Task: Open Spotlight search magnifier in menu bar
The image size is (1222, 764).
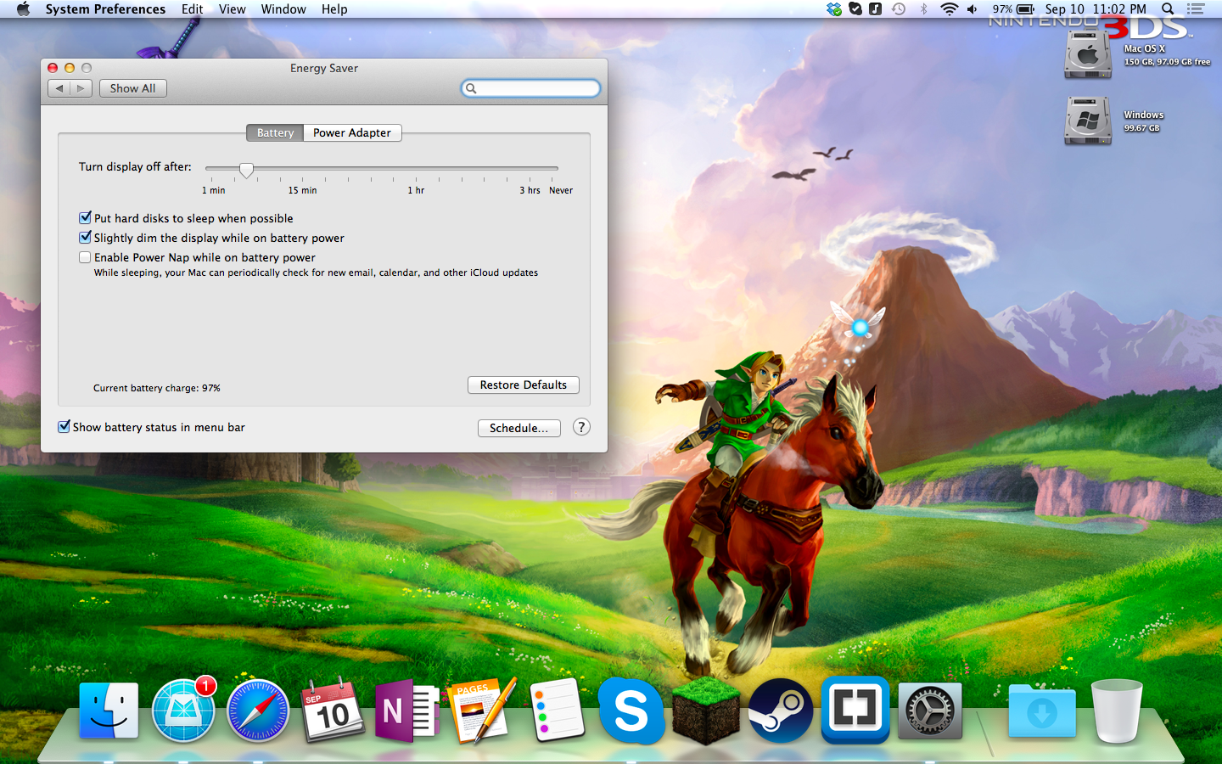Action: [1168, 9]
